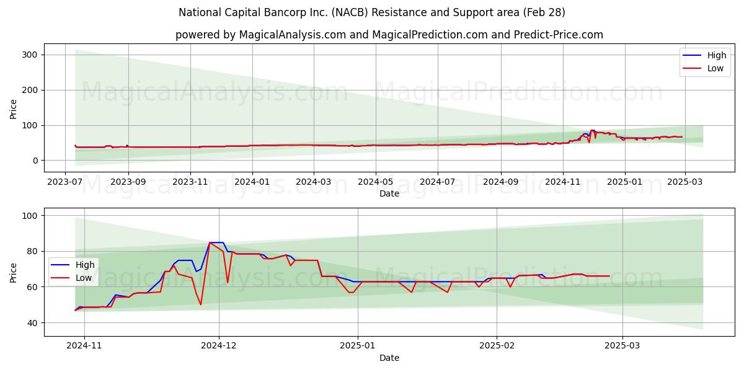The height and width of the screenshot is (372, 744).
Task: Click the 200 price tick label
Action: click(x=31, y=90)
